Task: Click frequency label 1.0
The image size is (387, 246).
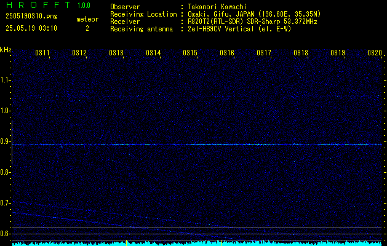Action: click(x=6, y=111)
